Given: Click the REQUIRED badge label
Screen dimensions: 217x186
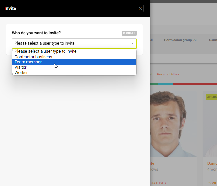Looking at the screenshot, I should tap(129, 33).
